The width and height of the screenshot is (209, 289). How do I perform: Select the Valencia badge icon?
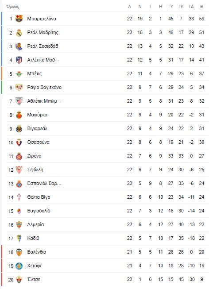coord(19,252)
